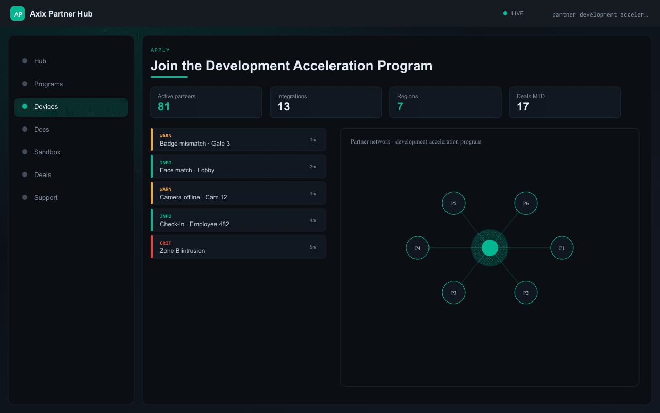Open the Active partners stat card
Image resolution: width=660 pixels, height=413 pixels.
pos(206,102)
